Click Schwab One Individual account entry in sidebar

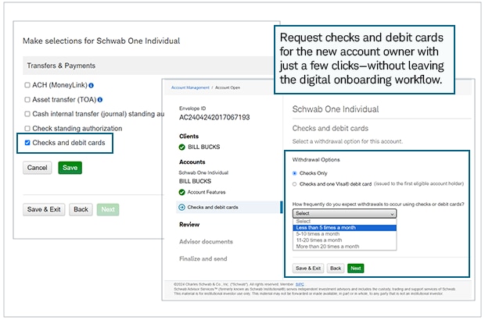coord(203,172)
